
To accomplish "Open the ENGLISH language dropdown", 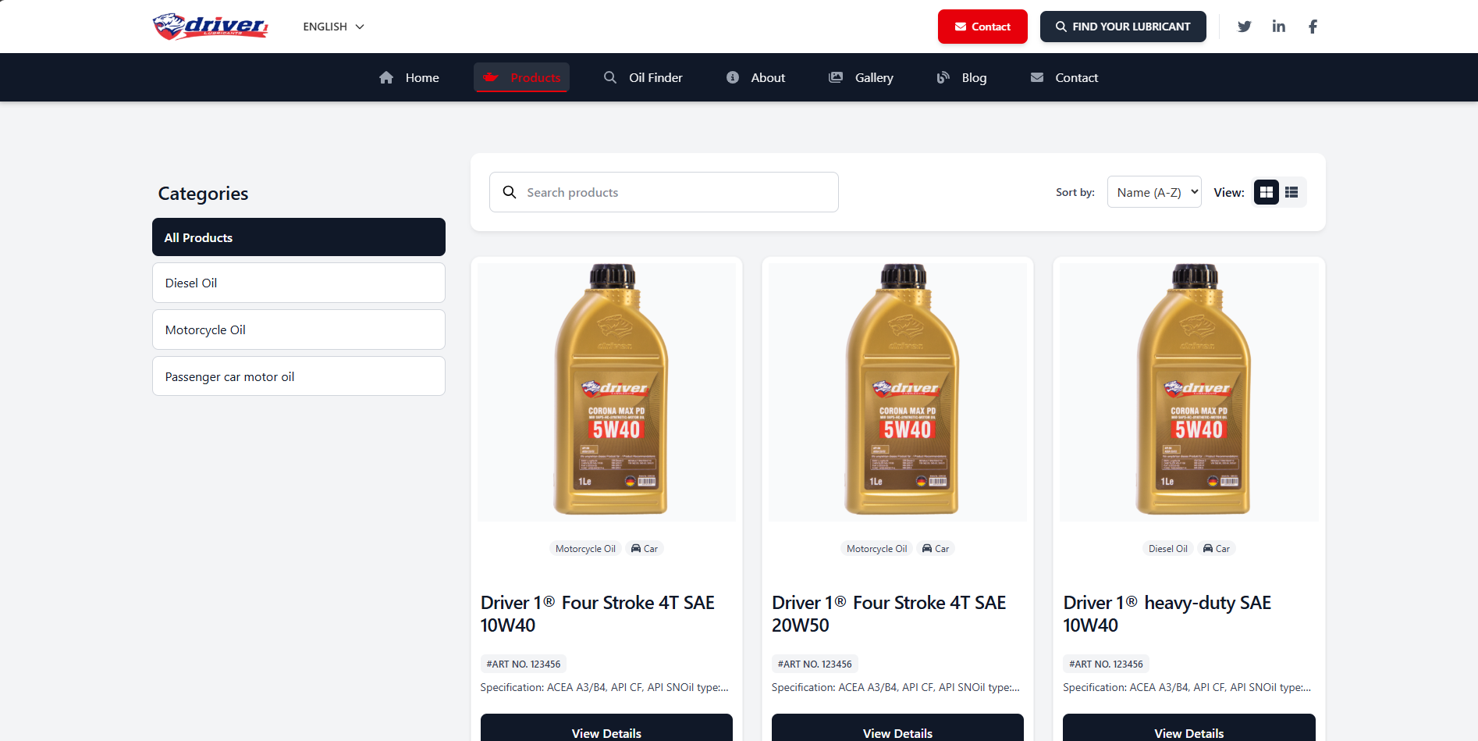I will [334, 27].
